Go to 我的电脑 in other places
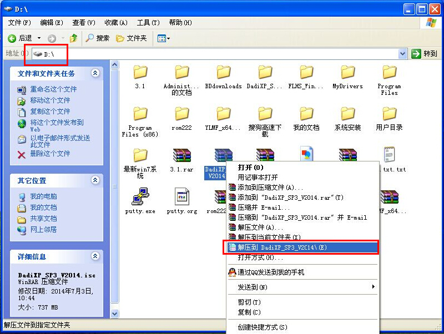Viewport: 444px width, 334px height. coord(43,196)
